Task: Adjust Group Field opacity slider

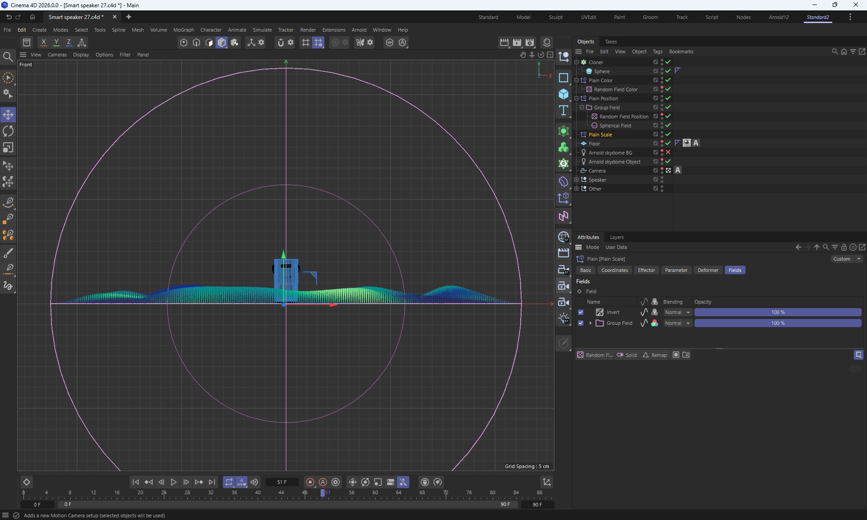Action: (778, 323)
